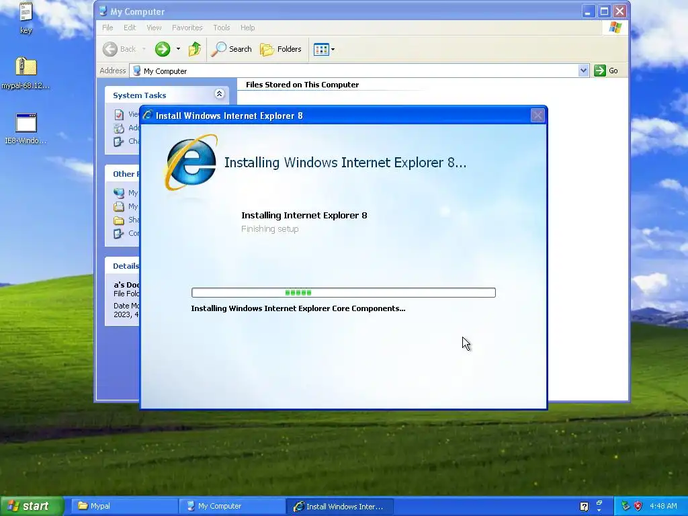Click the add or remove programs icon

(x=119, y=128)
